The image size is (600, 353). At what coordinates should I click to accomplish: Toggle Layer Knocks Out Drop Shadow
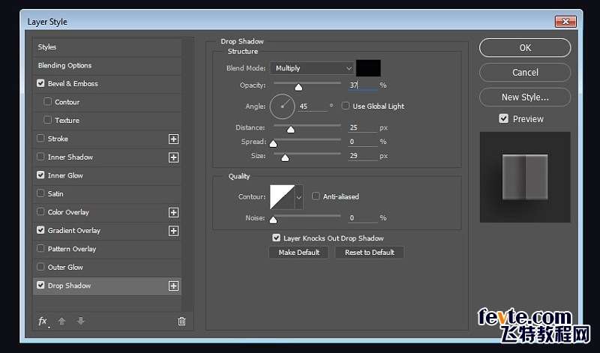(276, 238)
